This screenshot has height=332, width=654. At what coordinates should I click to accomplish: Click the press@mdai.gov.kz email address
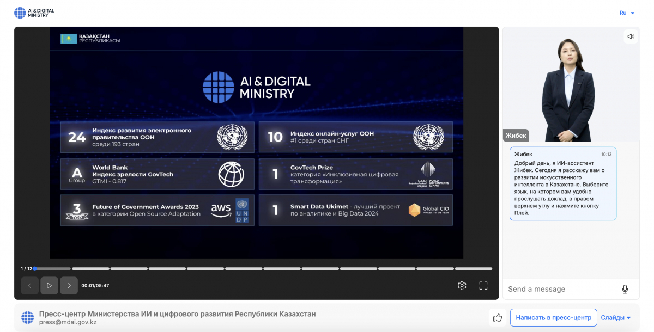[x=68, y=322]
